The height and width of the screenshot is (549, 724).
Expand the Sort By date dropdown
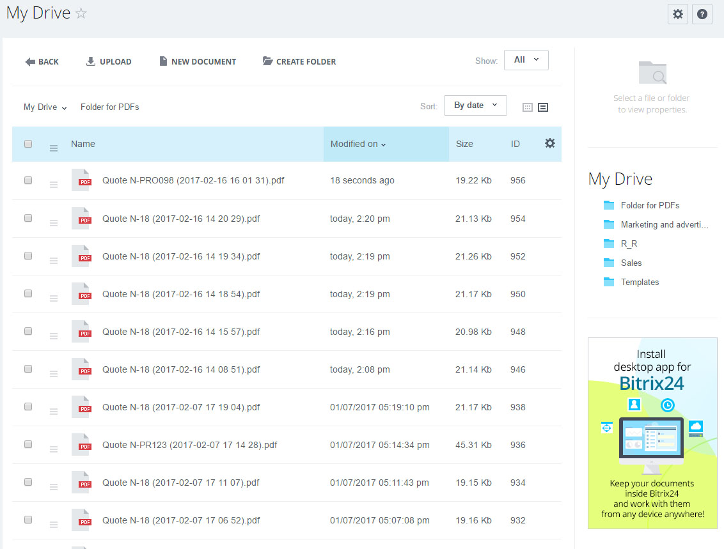[475, 105]
